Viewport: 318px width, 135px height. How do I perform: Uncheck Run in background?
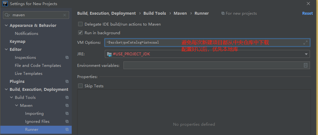(x=80, y=33)
